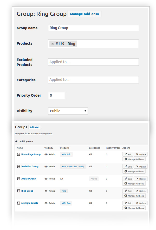Viewport: 156px width, 230px height.
Task: Toggle the visibility eye for Multiple Labels
Action: coord(46,203)
